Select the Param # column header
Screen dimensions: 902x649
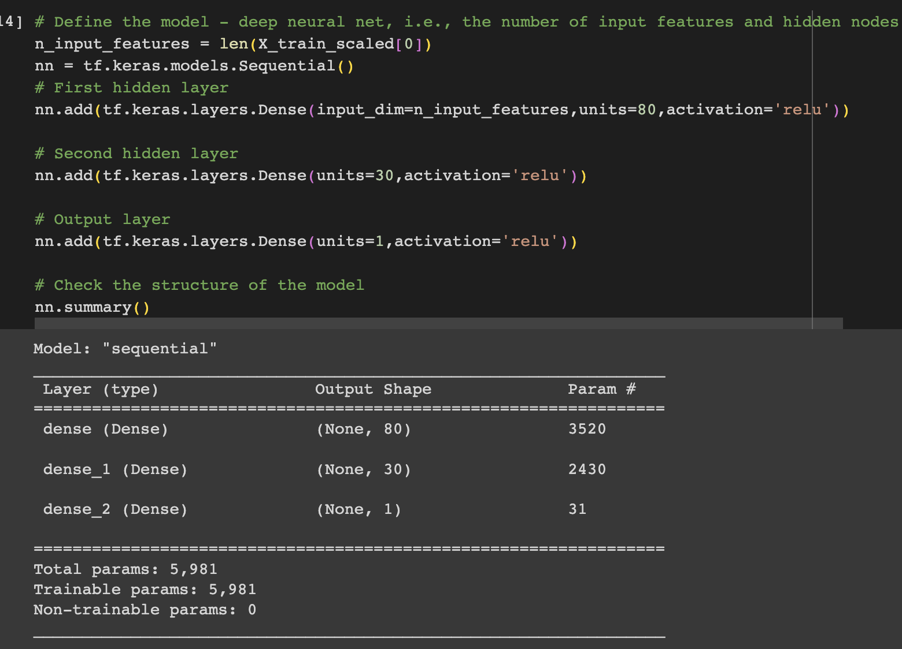[601, 389]
